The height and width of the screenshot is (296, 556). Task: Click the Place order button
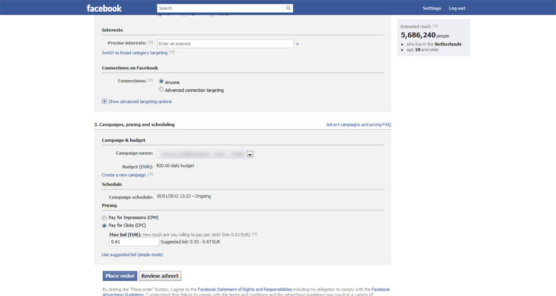click(120, 276)
